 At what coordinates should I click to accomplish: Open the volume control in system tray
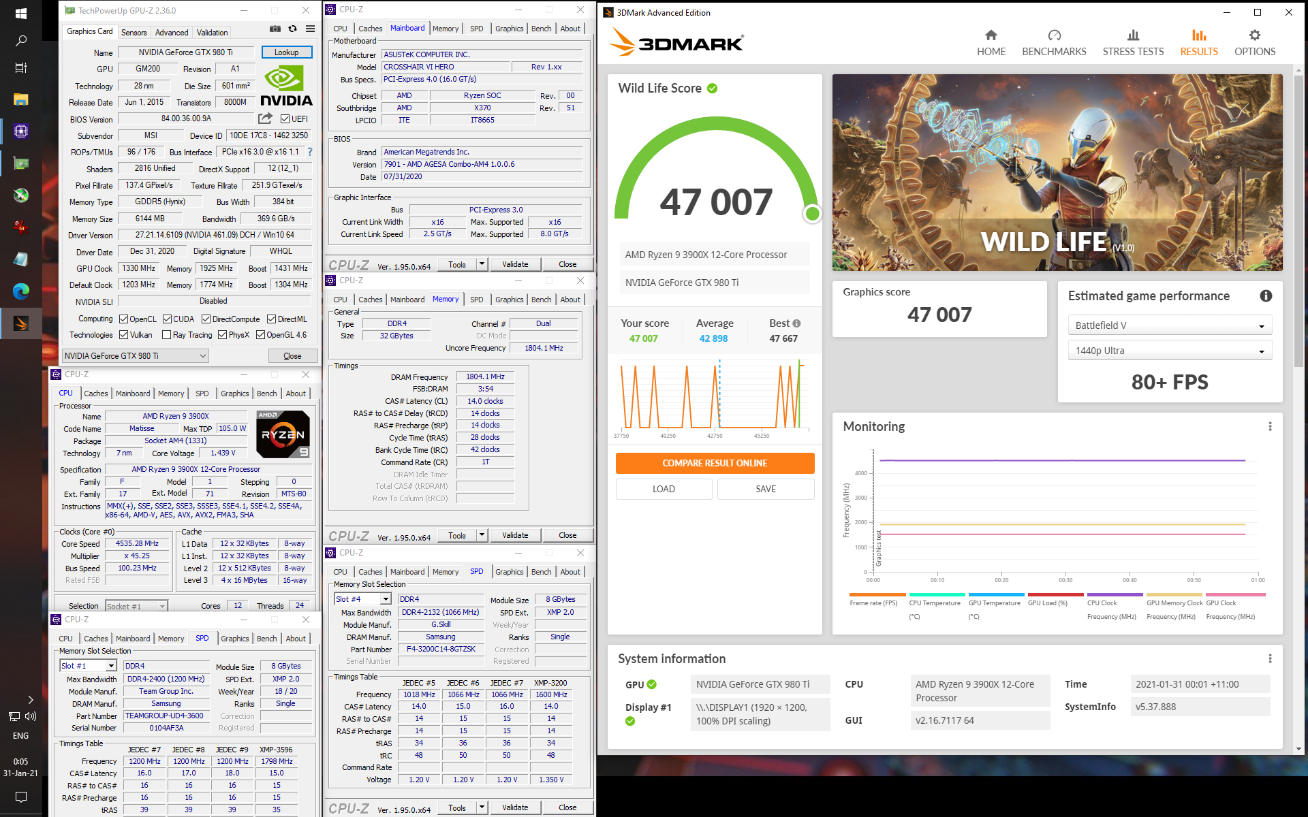(31, 716)
